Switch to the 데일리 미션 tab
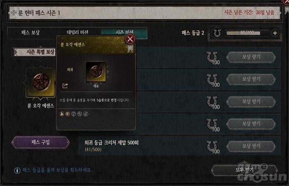 [78, 32]
